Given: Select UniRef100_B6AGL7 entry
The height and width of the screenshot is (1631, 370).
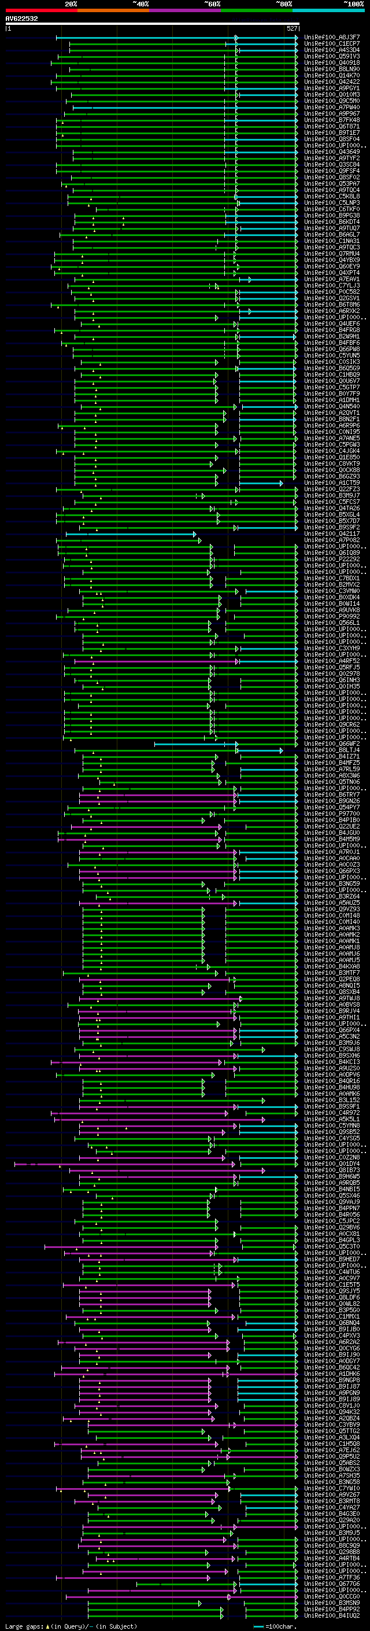Looking at the screenshot, I should click(x=332, y=234).
